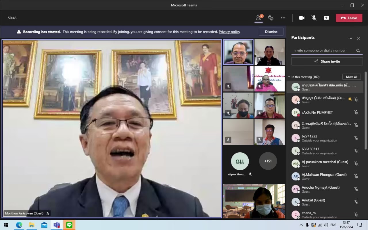Mute participant sAxZoNe PUMPHET
The image size is (368, 230).
tap(356, 112)
